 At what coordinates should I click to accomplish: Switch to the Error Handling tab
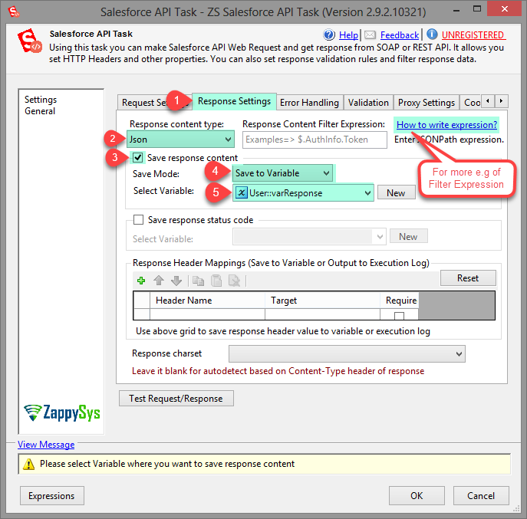click(309, 103)
